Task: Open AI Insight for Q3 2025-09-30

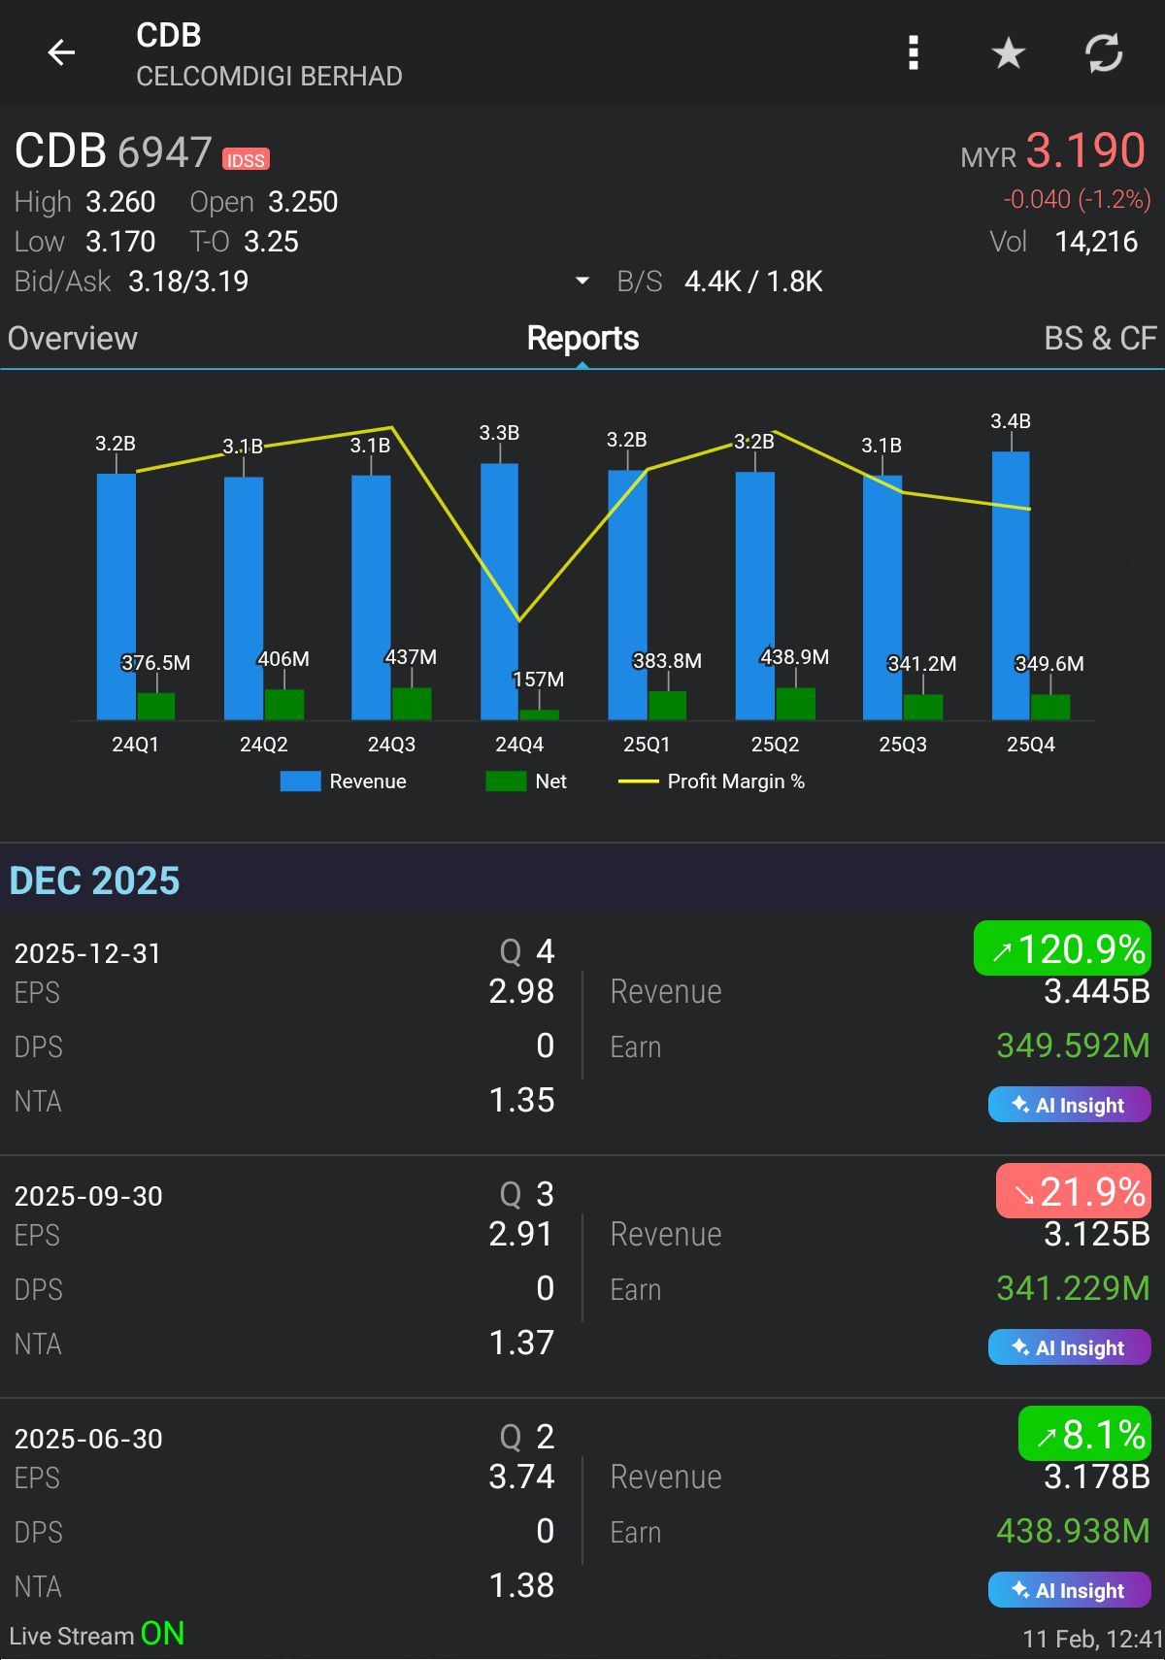Action: 1069,1347
